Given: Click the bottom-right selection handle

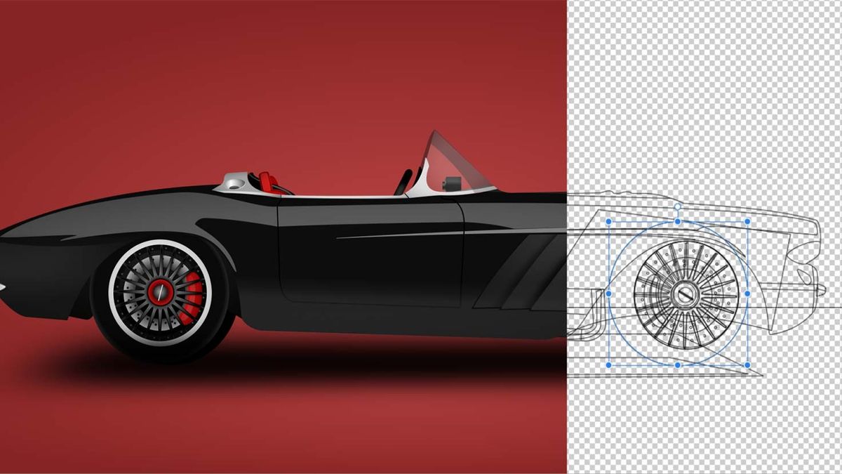Looking at the screenshot, I should (748, 364).
